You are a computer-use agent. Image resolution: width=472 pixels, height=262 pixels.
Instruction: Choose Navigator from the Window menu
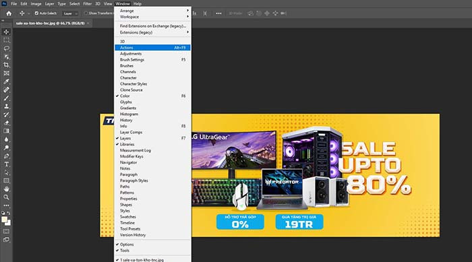(x=152, y=162)
